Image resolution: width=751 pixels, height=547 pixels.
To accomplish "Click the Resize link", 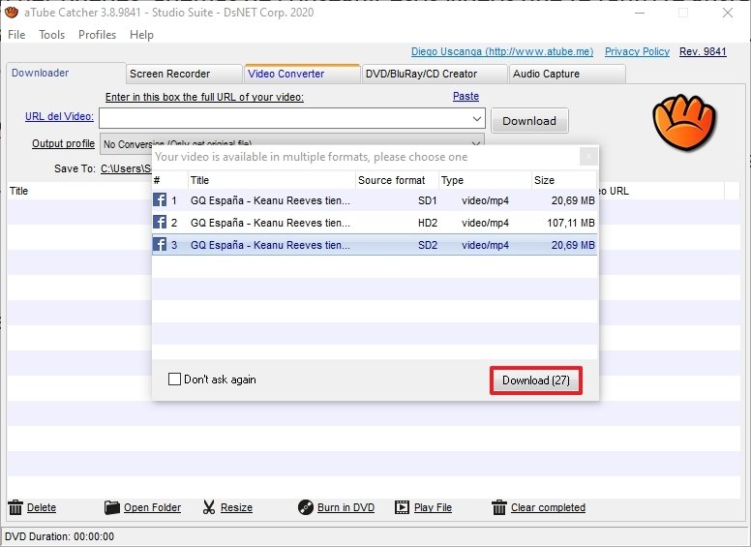I will point(236,507).
